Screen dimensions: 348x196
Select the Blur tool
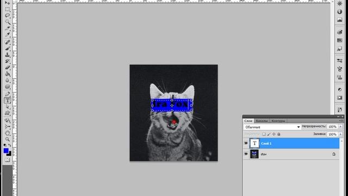click(7, 80)
